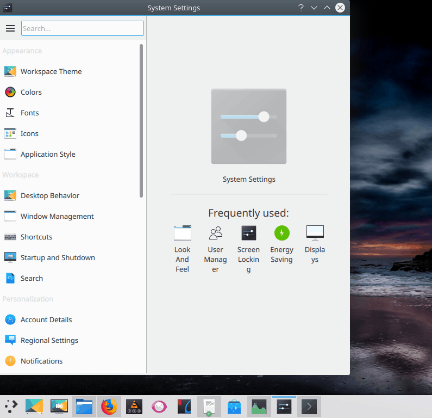Viewport: 432px width, 418px height.
Task: Click the sidebar vertical scrollbar
Action: click(141, 121)
